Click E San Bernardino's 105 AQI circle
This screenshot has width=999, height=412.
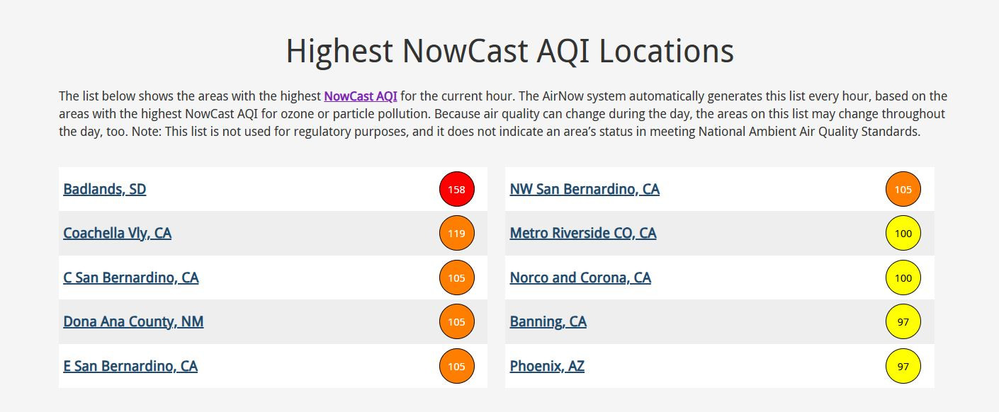457,366
